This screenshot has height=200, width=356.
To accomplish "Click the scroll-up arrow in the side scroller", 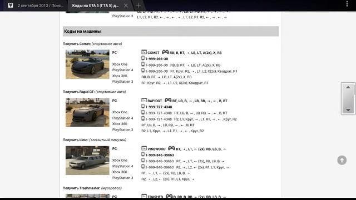I will click(348, 87).
